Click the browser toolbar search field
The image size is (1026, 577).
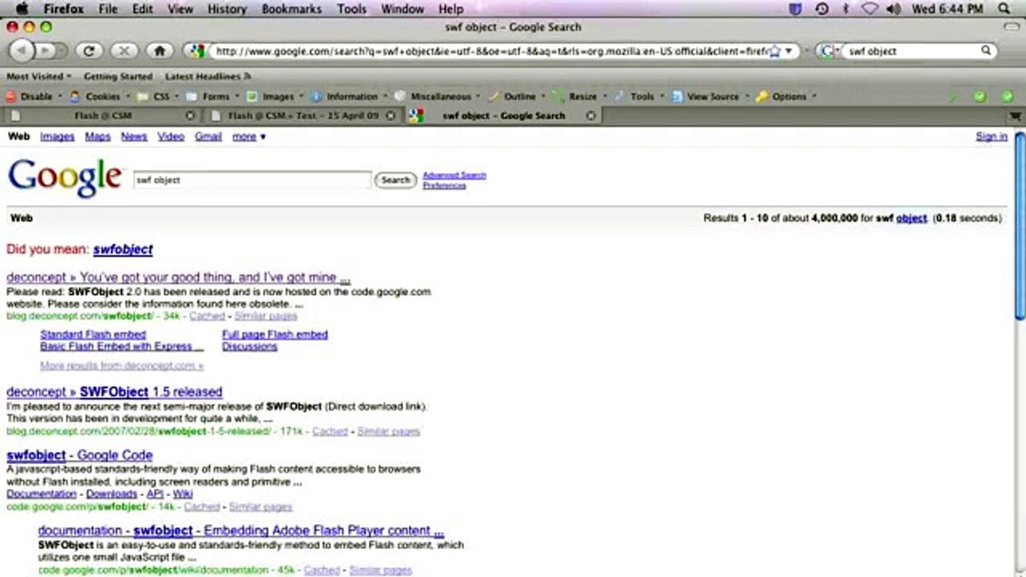coord(911,51)
